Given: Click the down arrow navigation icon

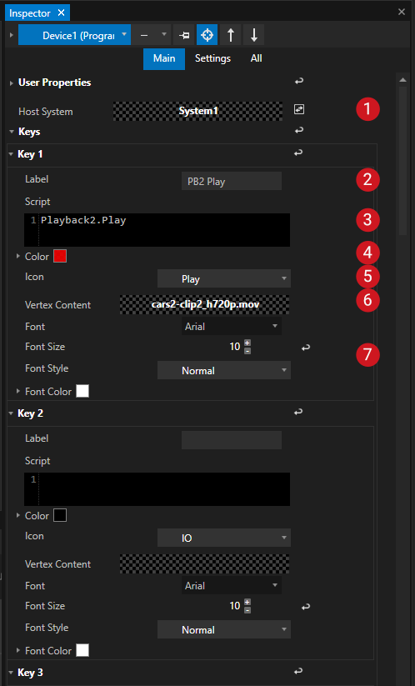Looking at the screenshot, I should [x=253, y=35].
